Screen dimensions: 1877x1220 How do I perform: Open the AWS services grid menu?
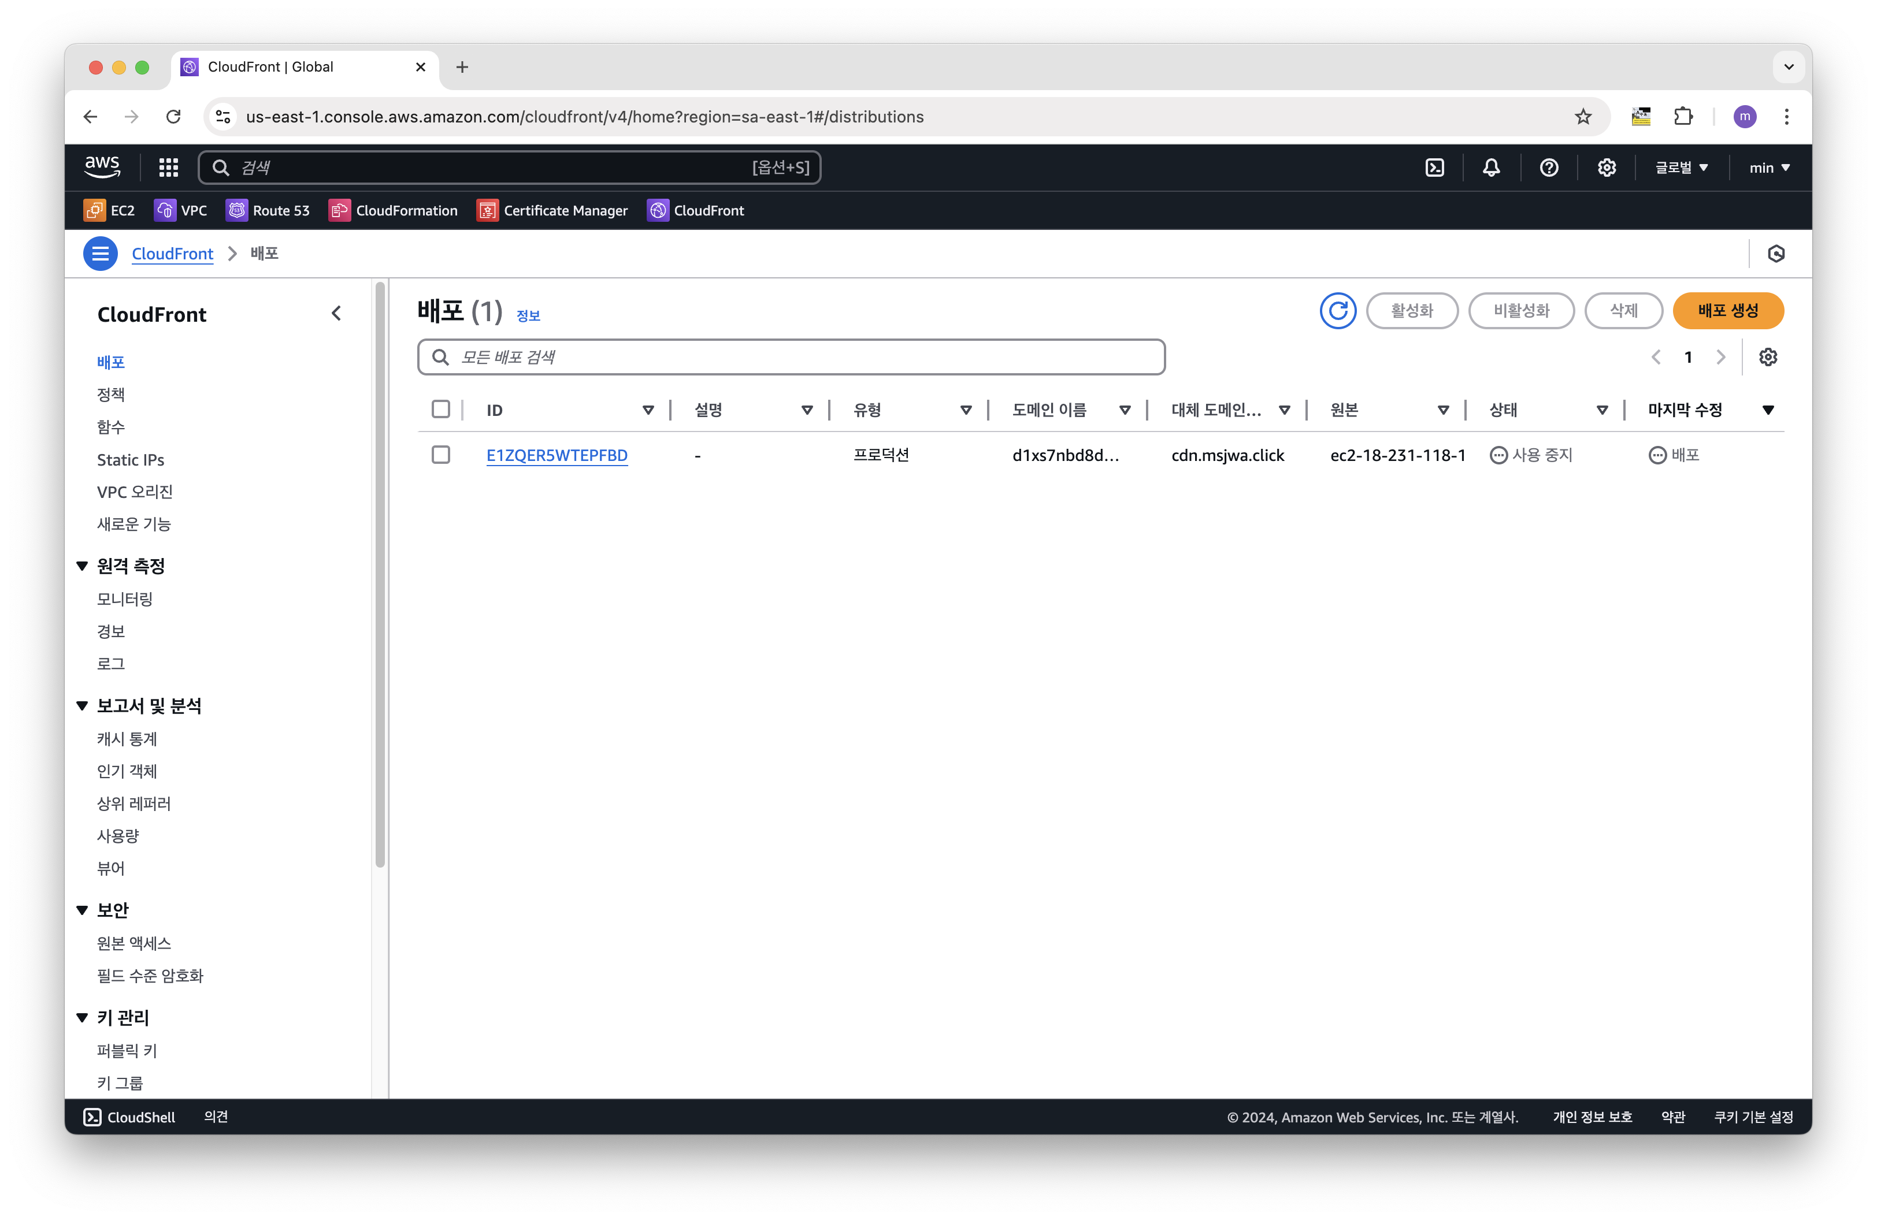[x=169, y=168]
